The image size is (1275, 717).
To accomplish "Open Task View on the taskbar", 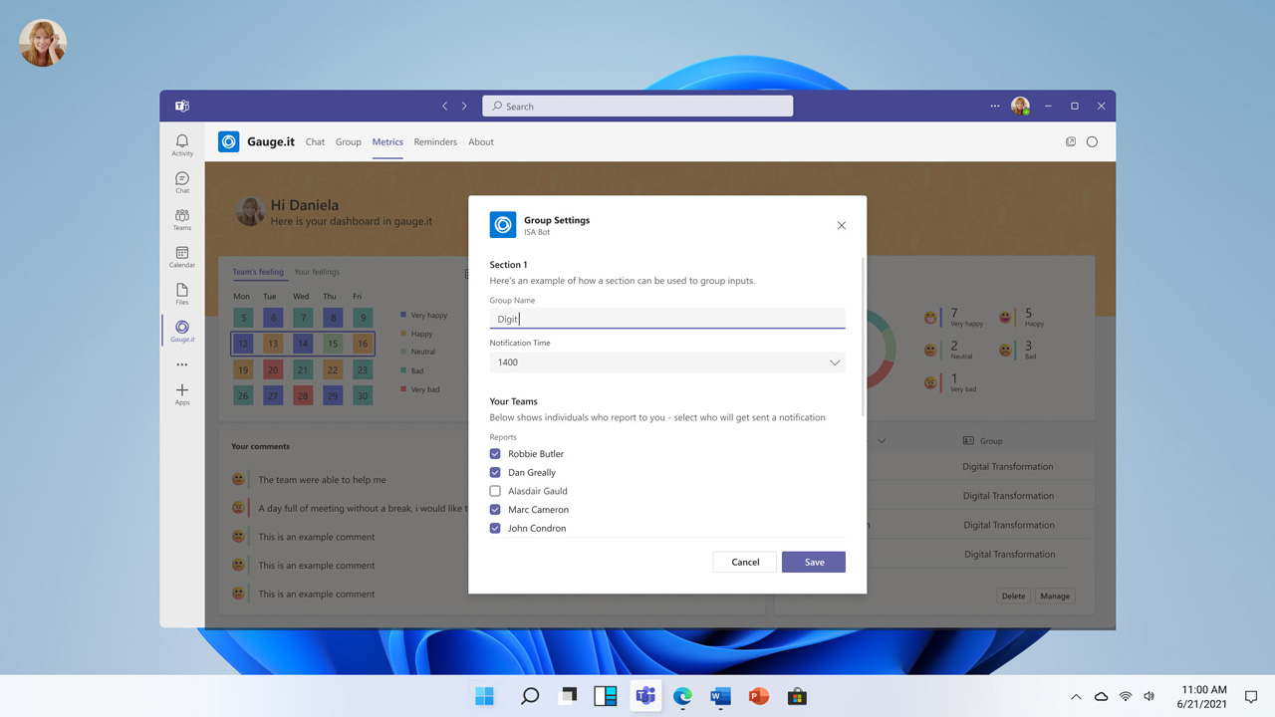I will 568,696.
